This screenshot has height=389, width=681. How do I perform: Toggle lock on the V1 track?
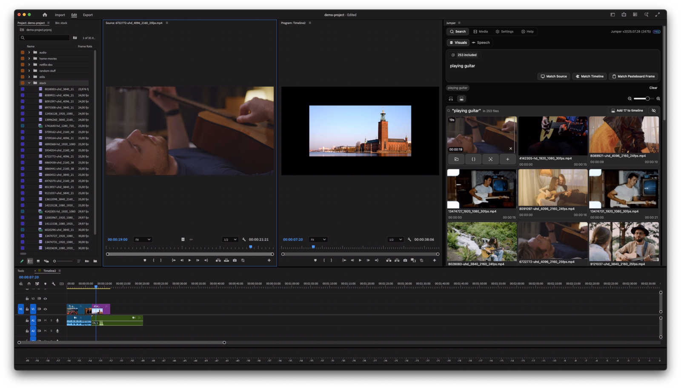tap(27, 309)
